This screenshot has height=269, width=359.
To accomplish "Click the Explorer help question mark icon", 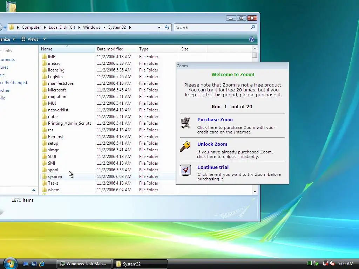I will [x=252, y=39].
